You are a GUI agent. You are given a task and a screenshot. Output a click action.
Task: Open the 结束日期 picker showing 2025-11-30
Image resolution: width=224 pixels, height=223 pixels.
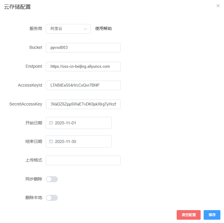(81, 141)
